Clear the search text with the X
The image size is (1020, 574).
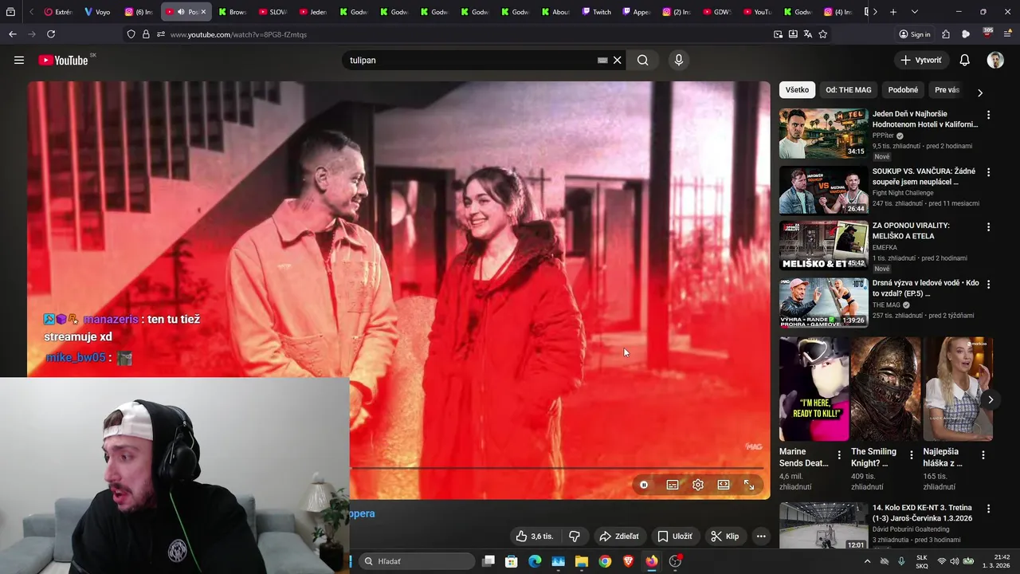pyautogui.click(x=617, y=60)
